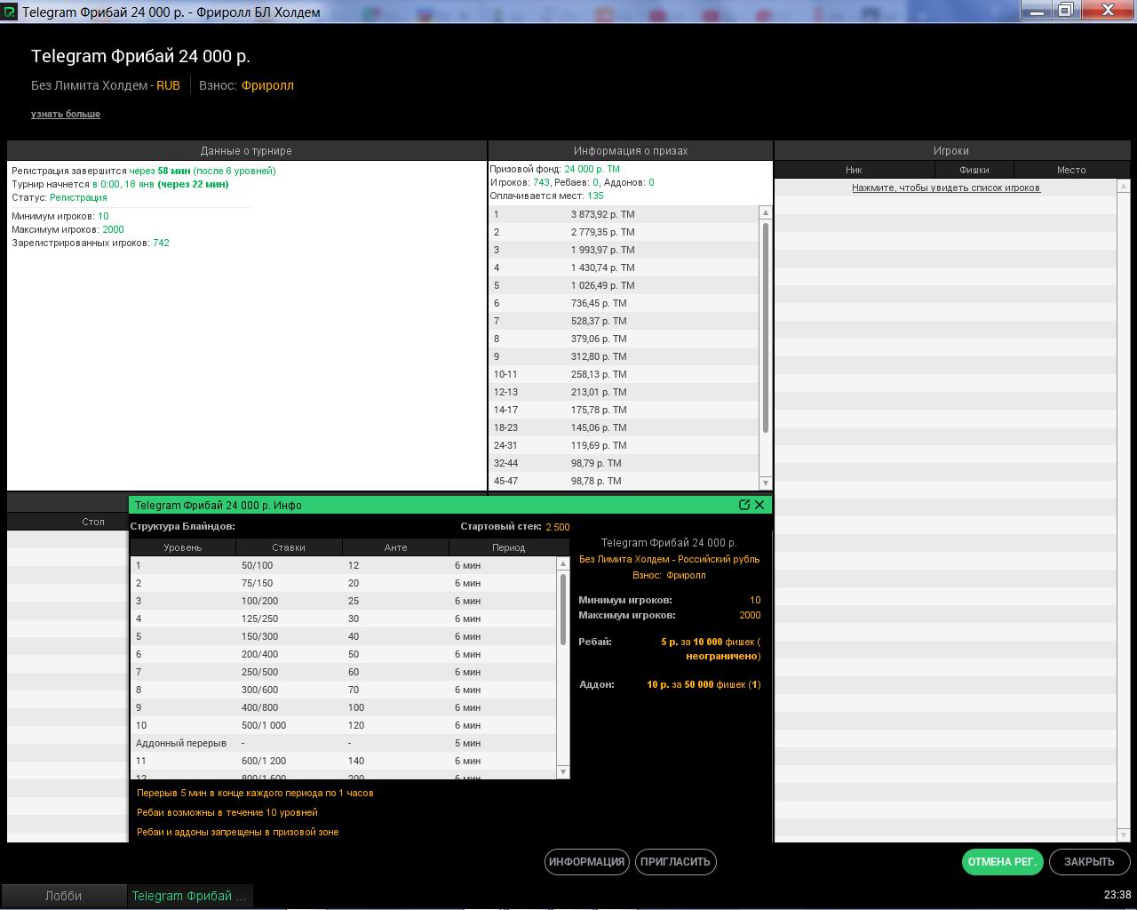Click the 'Призовой фонд: 24 000 р. ТМ' text
1137x910 pixels.
pos(555,169)
